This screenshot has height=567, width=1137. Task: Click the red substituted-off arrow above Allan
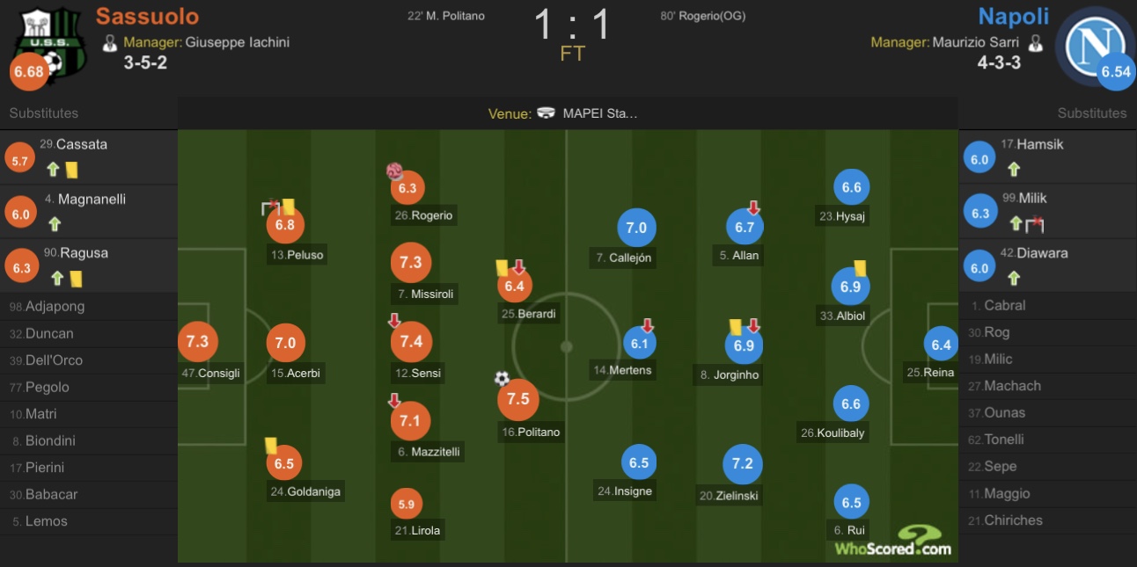click(753, 208)
